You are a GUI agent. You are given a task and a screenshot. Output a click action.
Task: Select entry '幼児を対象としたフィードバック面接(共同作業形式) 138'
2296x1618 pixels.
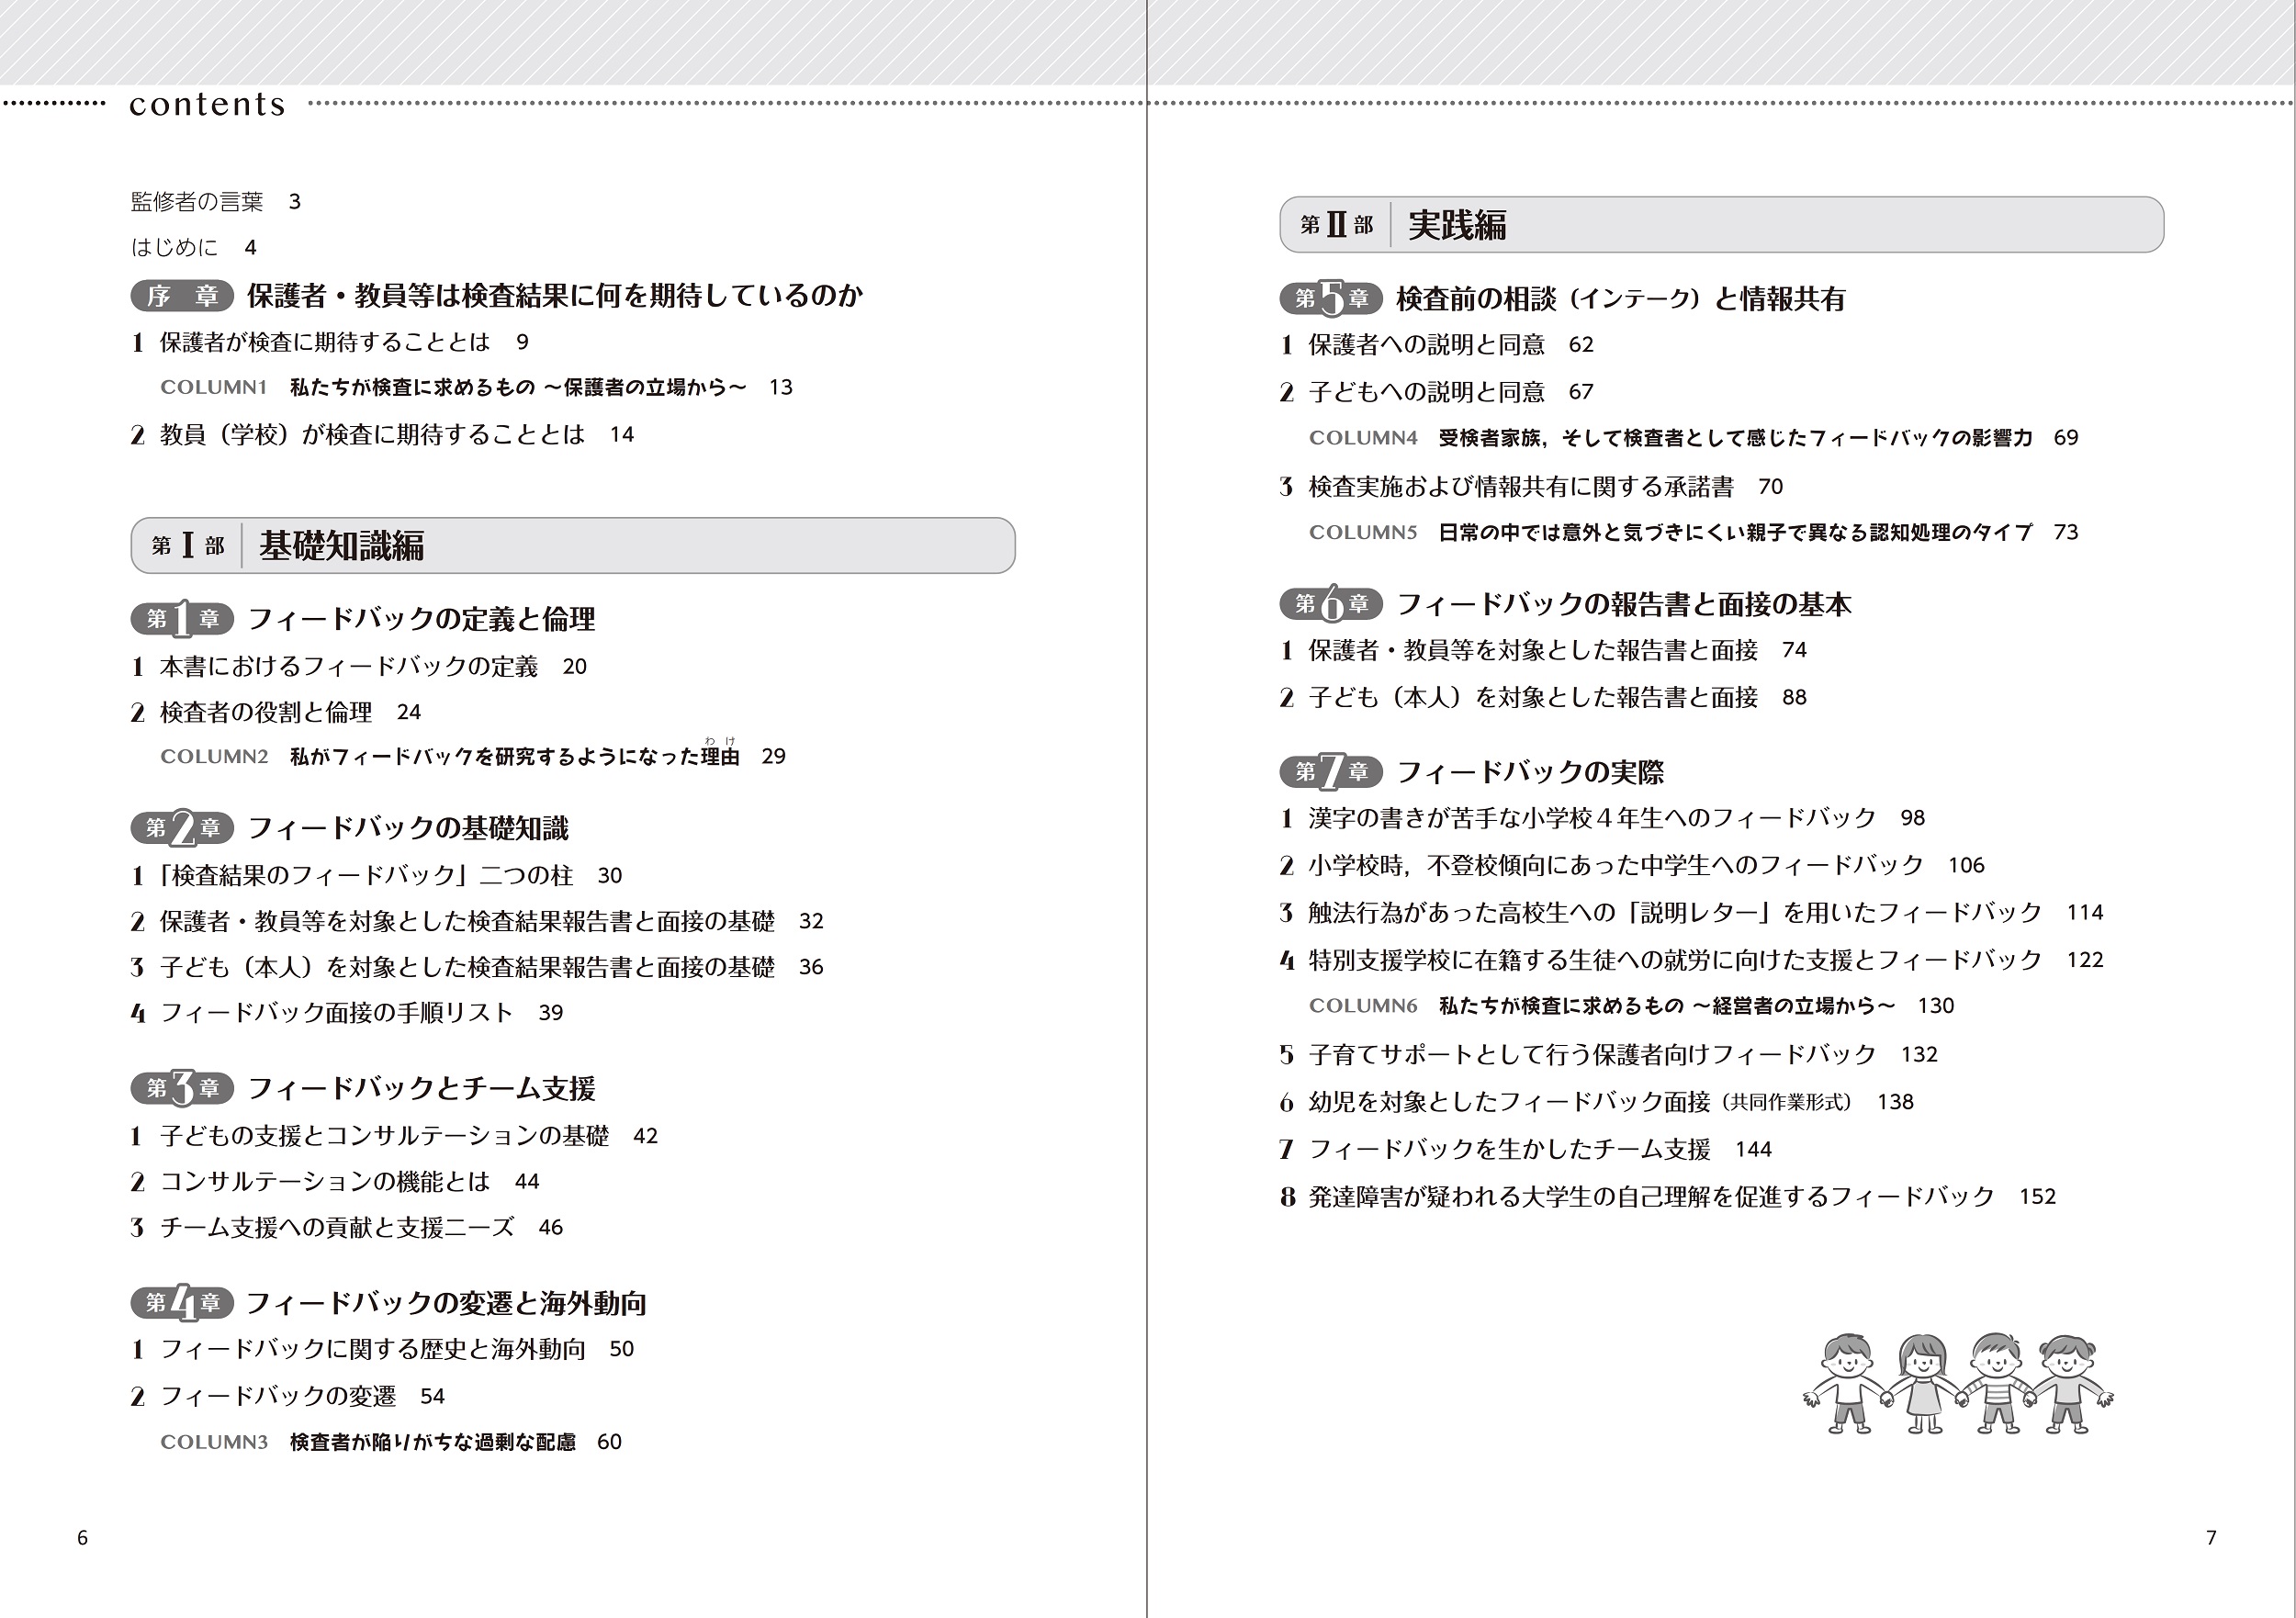point(1597,1102)
